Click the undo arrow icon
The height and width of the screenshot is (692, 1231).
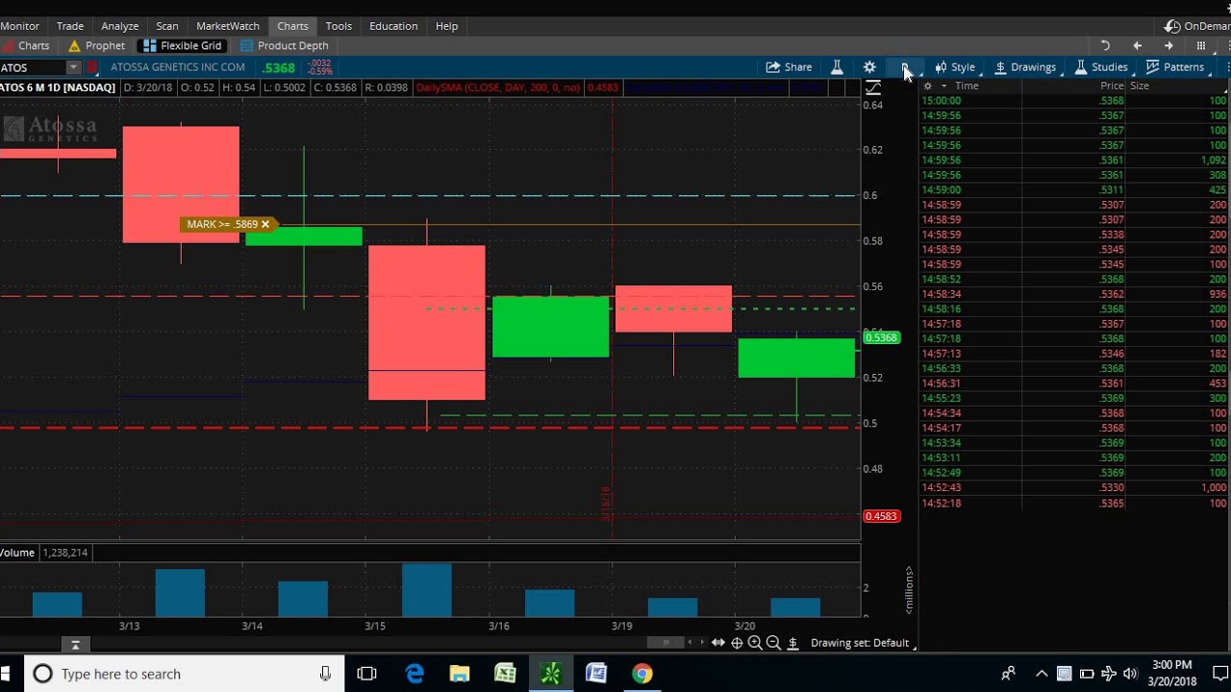click(x=1105, y=45)
